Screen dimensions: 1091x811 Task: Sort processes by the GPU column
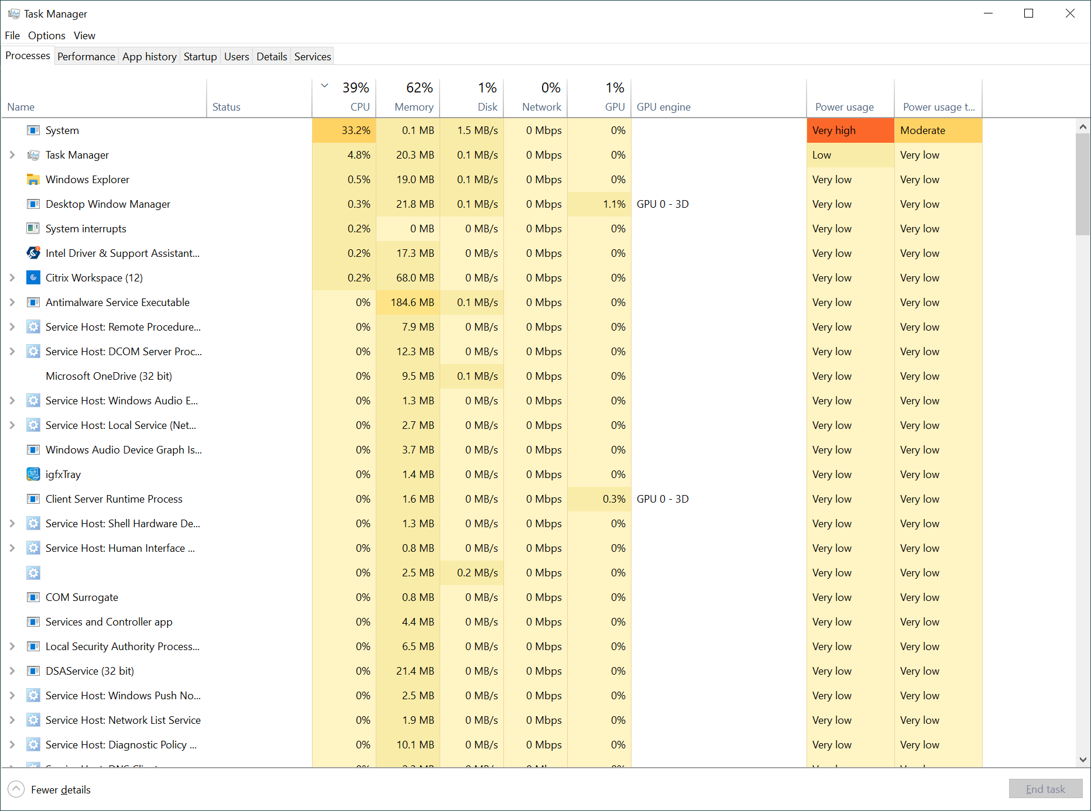click(x=599, y=98)
